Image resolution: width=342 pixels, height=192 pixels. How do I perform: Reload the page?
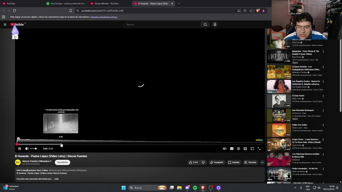coord(14,11)
